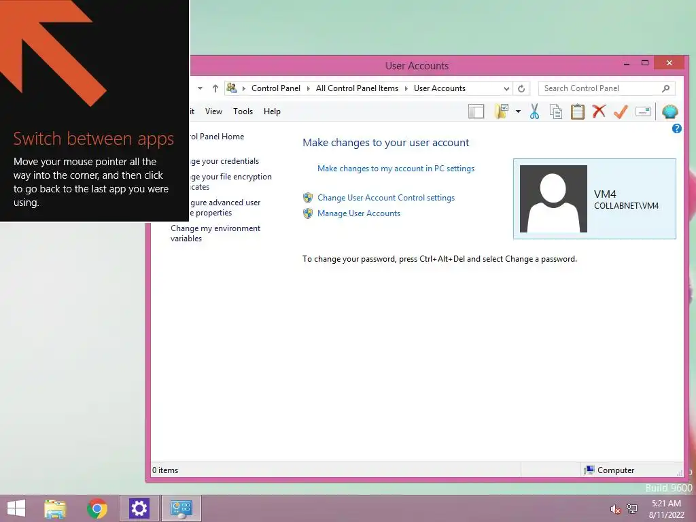Click the rename card toolbar icon
The image size is (696, 522).
pos(643,111)
